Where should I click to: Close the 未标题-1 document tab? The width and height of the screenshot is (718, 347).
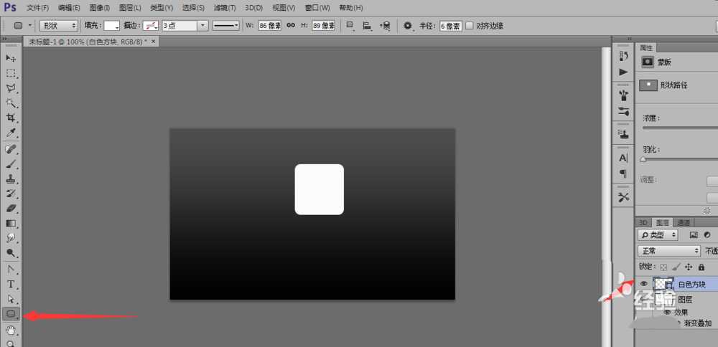click(x=153, y=42)
